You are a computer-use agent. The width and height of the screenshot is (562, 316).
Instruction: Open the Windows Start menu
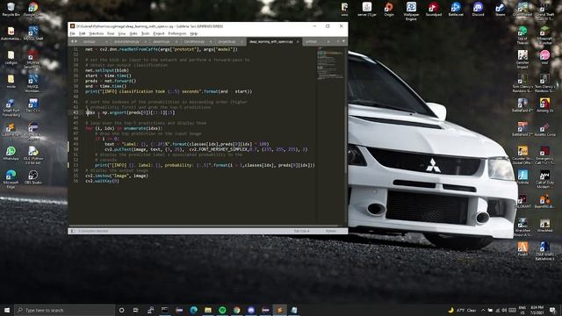pyautogui.click(x=7, y=310)
